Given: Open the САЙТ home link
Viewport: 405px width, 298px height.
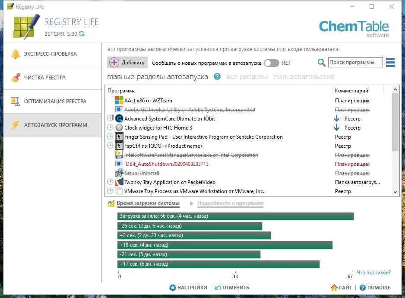Looking at the screenshot, I should tap(341, 288).
